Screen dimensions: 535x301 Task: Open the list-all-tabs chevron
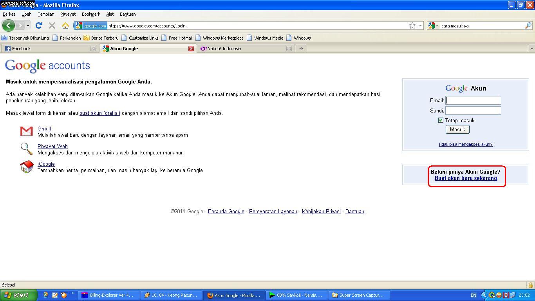click(x=532, y=48)
